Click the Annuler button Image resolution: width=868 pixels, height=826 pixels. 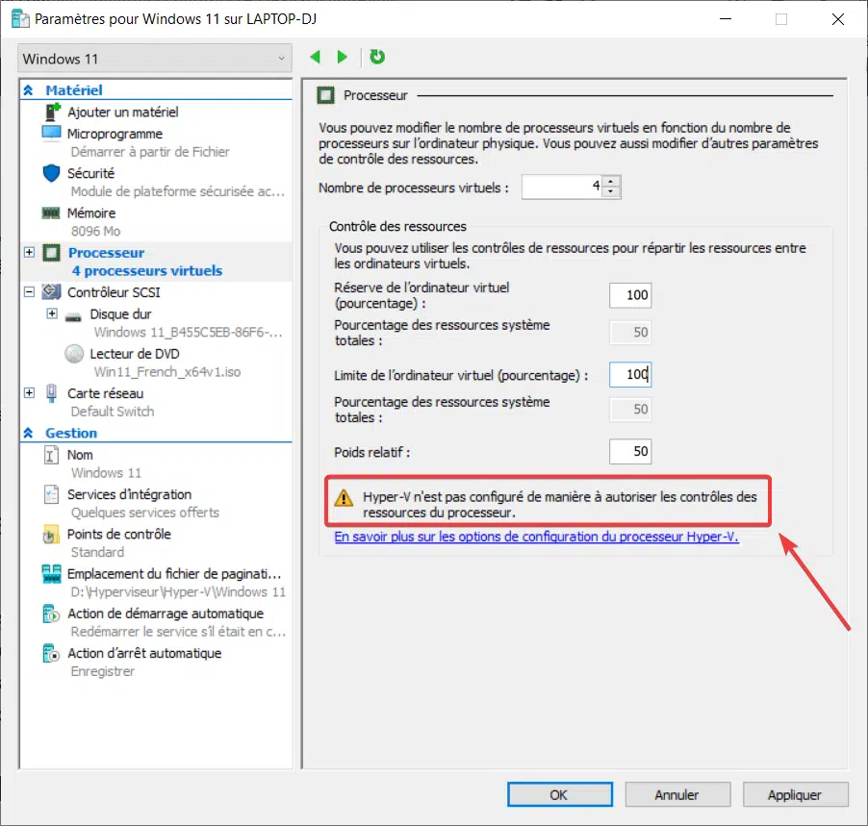[x=677, y=794]
